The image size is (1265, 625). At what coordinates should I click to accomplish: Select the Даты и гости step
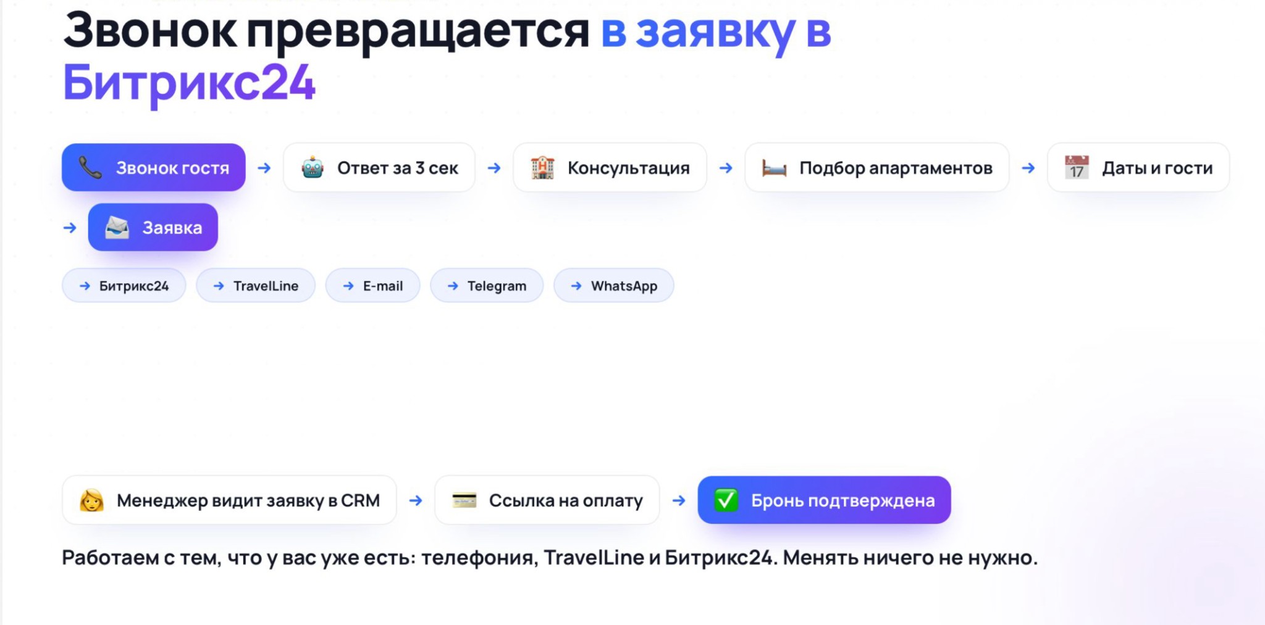coord(1138,168)
